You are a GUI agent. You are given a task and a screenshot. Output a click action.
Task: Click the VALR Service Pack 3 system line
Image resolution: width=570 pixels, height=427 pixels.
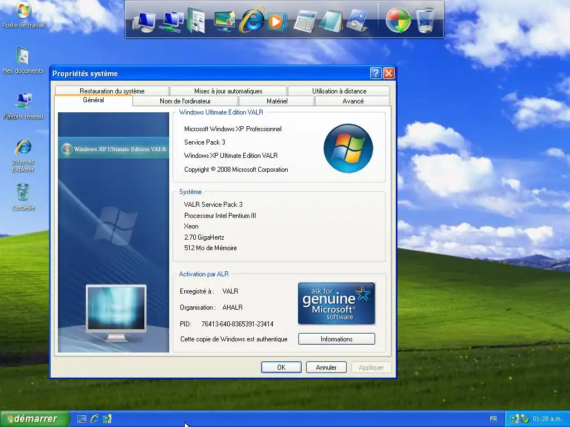point(213,205)
